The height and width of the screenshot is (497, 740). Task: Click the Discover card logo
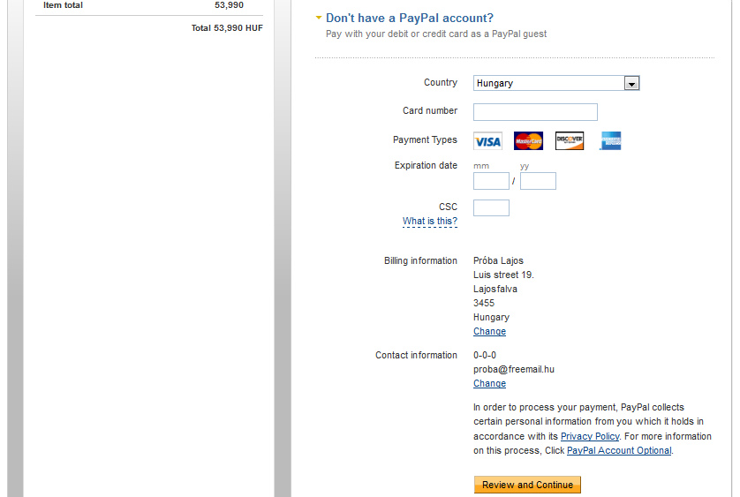(x=570, y=141)
